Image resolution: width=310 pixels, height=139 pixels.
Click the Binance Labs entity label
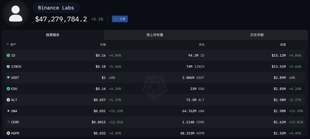(56, 8)
